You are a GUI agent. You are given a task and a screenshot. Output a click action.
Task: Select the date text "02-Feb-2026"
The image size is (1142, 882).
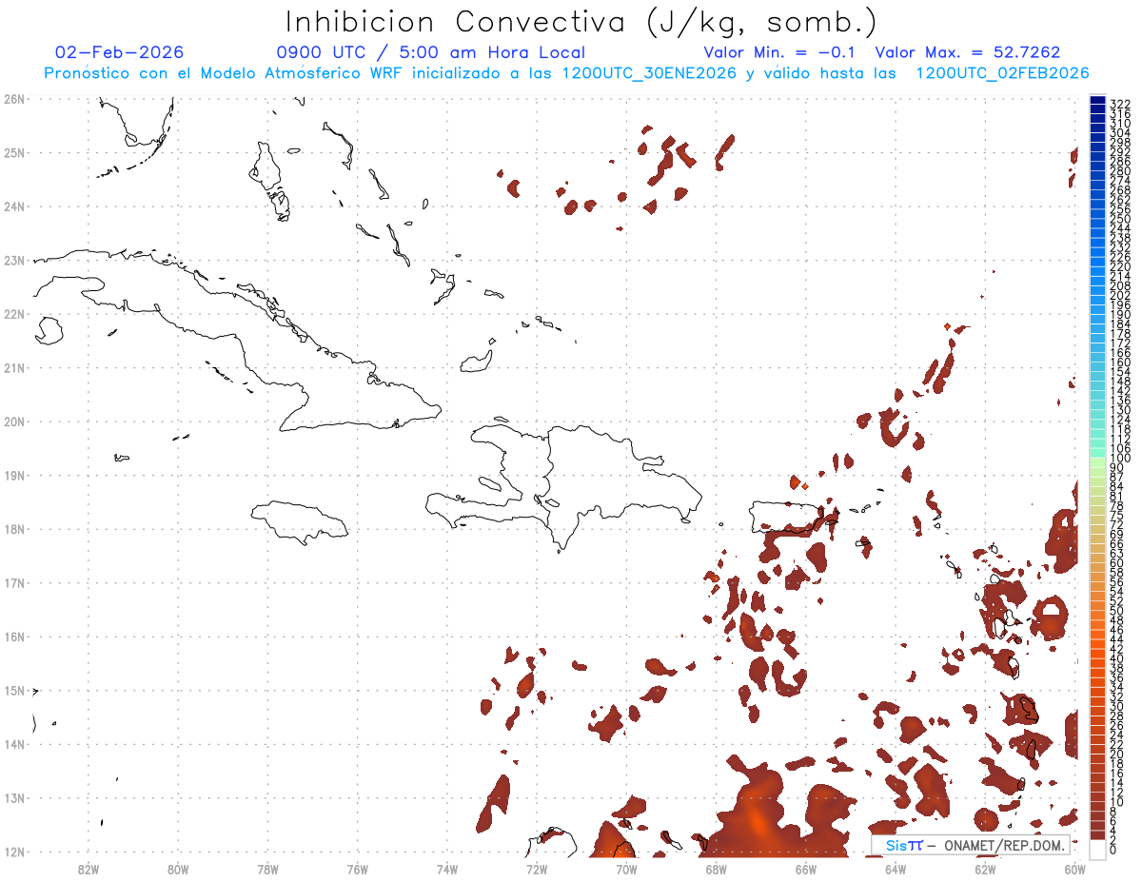(x=120, y=52)
